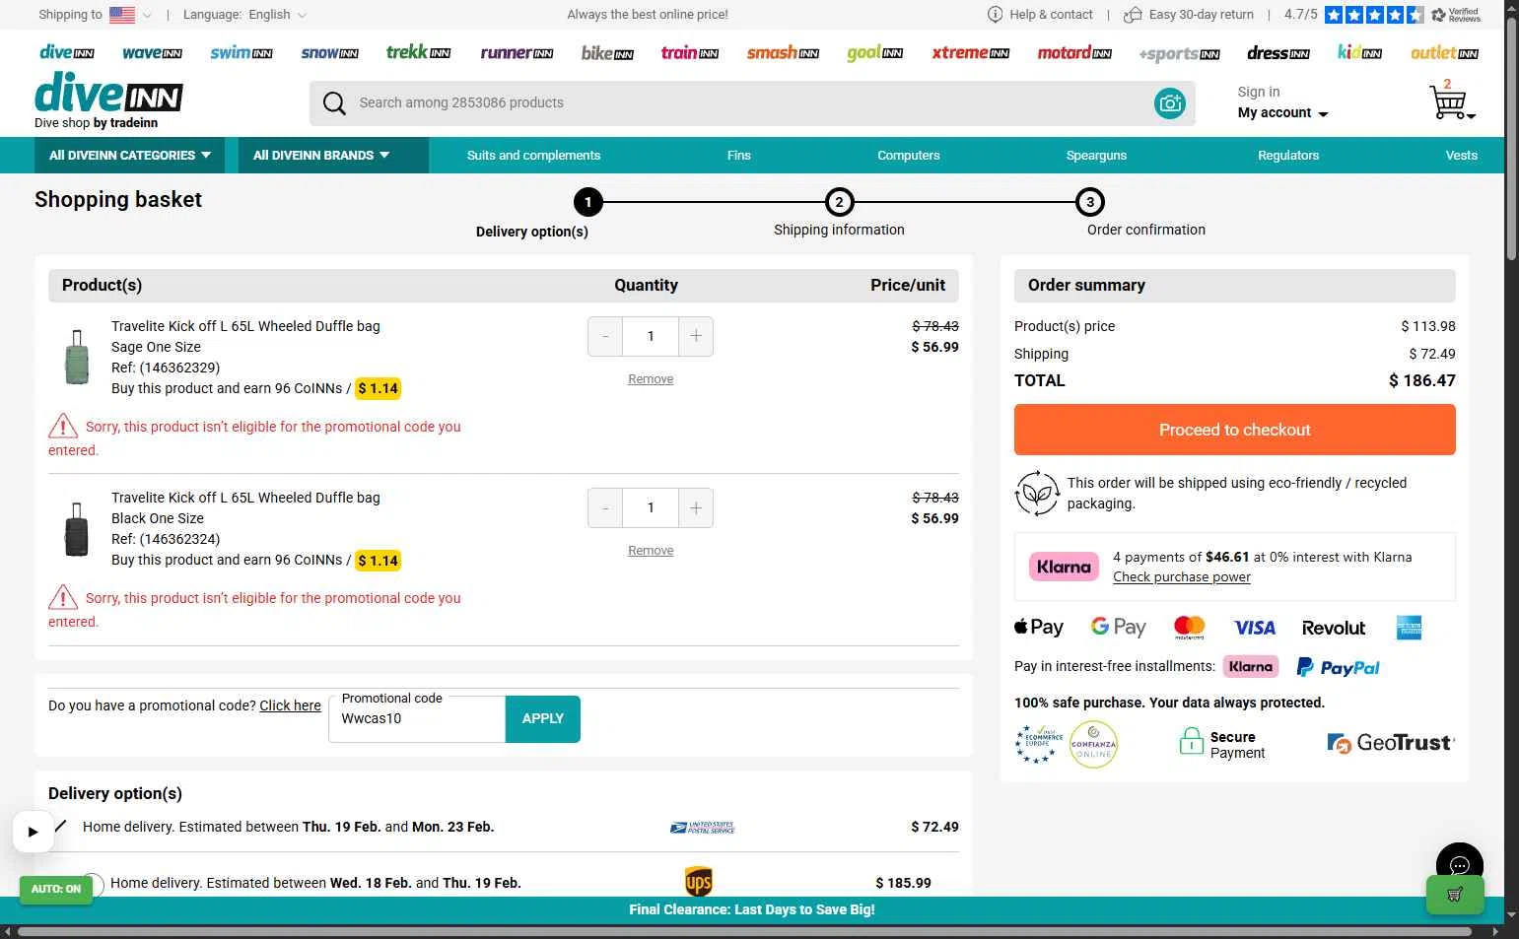This screenshot has width=1519, height=939.
Task: Remove the Sage duffle bag
Action: [651, 379]
